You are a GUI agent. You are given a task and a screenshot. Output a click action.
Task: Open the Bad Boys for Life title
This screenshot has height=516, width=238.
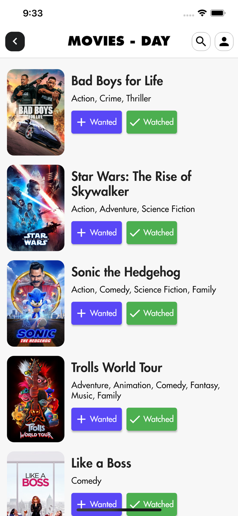tap(117, 81)
